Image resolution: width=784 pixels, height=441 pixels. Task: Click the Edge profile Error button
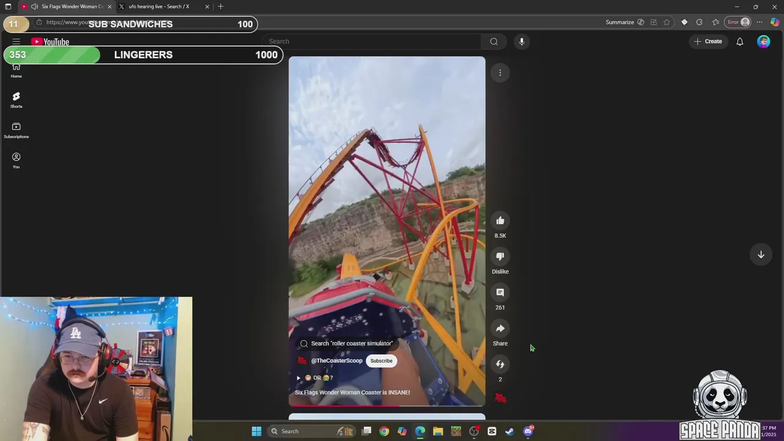(x=738, y=22)
